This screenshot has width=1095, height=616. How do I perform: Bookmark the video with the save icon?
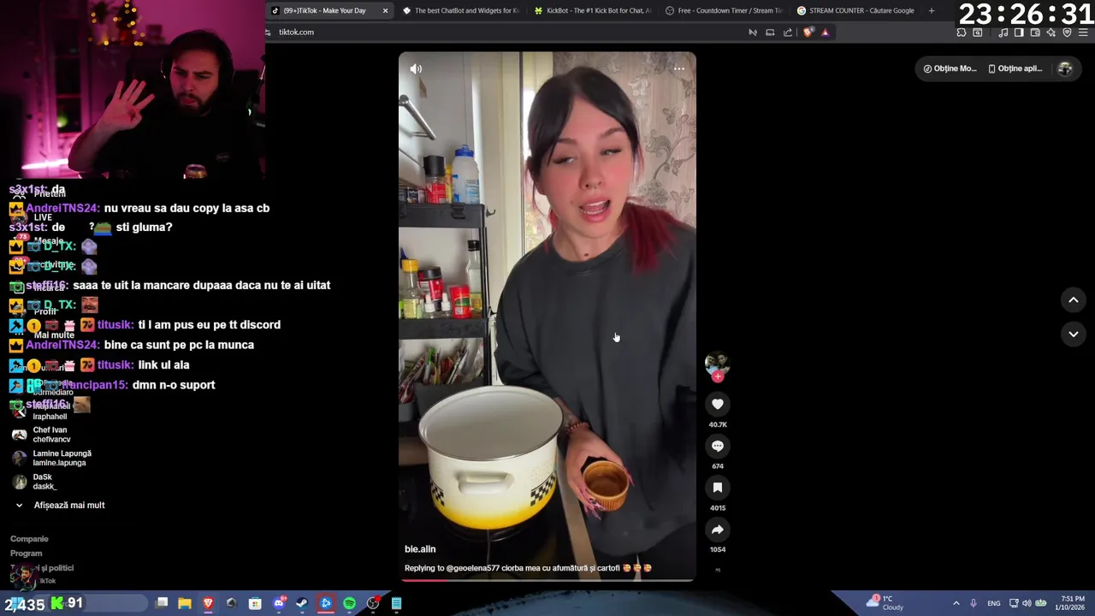pyautogui.click(x=718, y=488)
